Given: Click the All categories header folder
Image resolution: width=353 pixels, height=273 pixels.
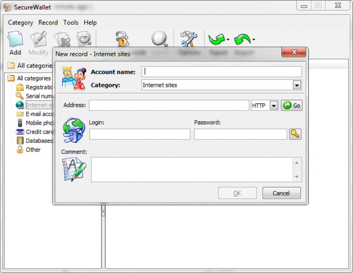Looking at the screenshot, I should click(11, 65).
